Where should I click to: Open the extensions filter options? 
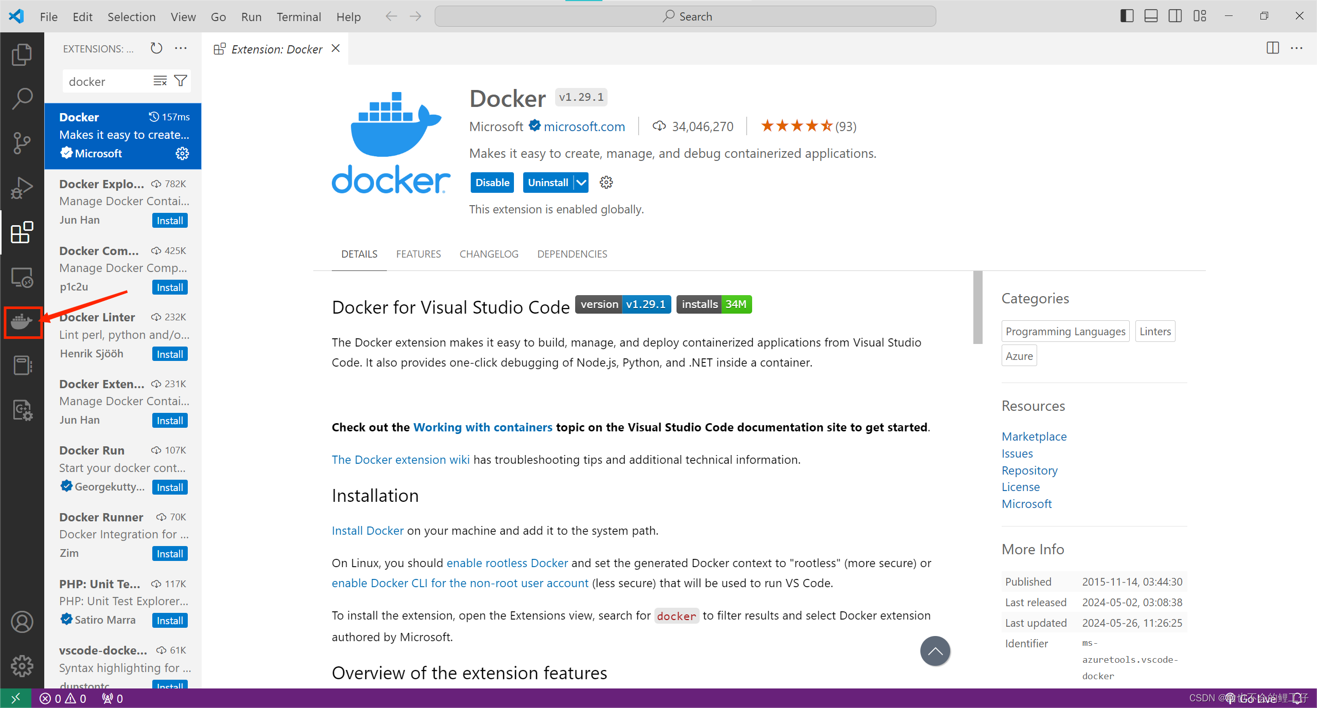[x=181, y=81]
